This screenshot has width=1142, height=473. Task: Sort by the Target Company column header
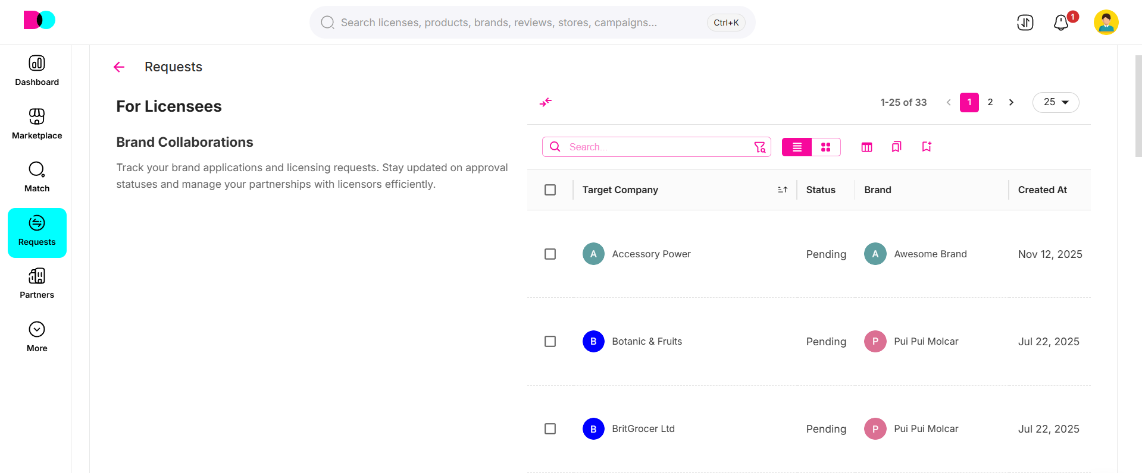click(x=620, y=190)
